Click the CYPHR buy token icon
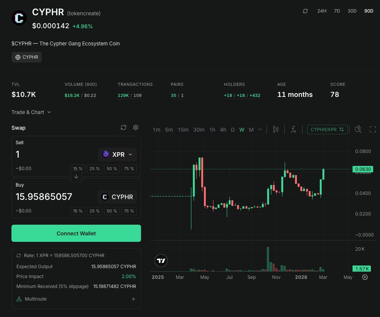 coord(105,197)
